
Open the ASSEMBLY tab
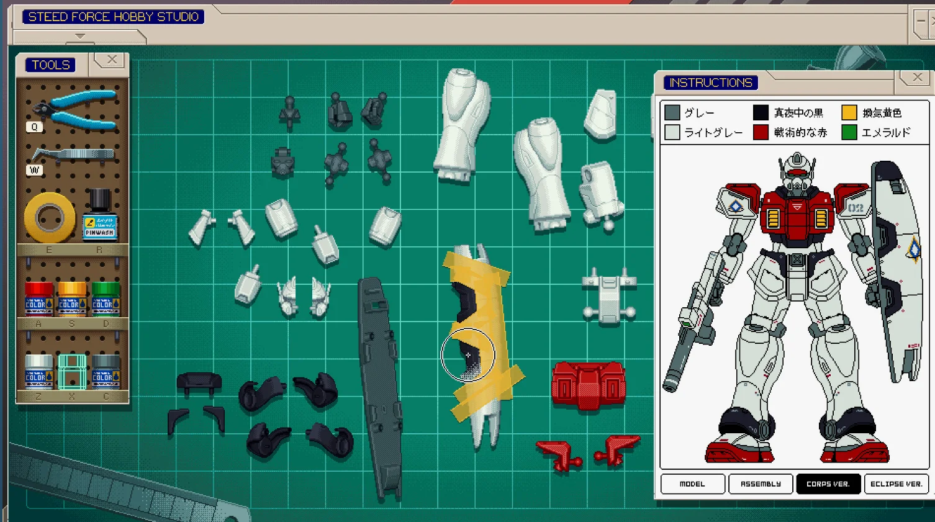[x=761, y=484]
